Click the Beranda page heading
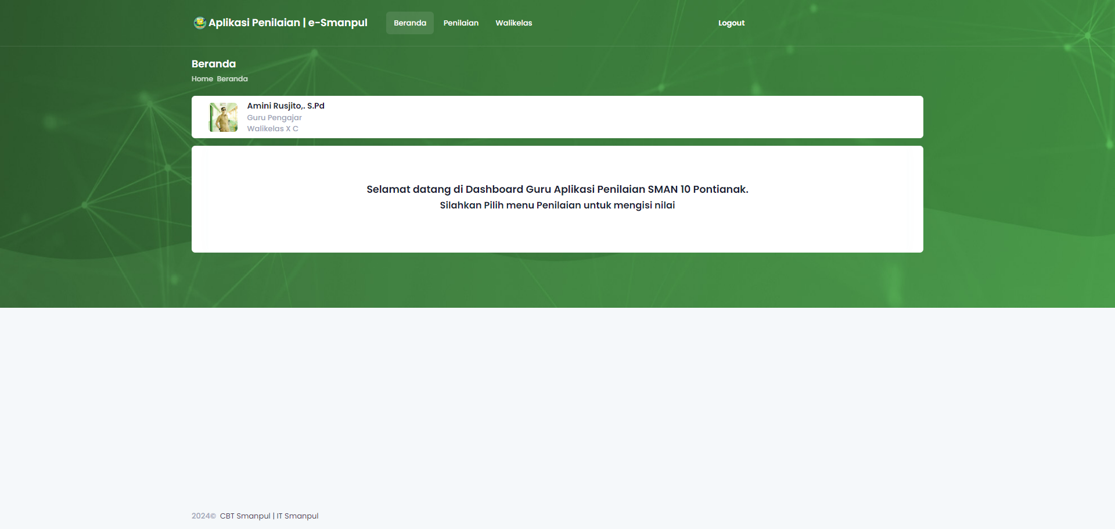This screenshot has width=1115, height=529. click(x=214, y=64)
